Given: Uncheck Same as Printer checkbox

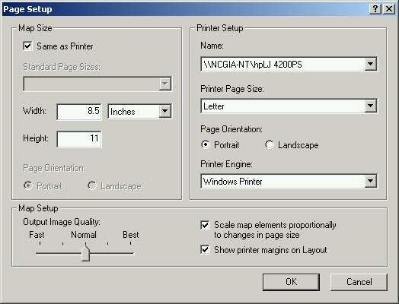Looking at the screenshot, I should click(x=27, y=46).
